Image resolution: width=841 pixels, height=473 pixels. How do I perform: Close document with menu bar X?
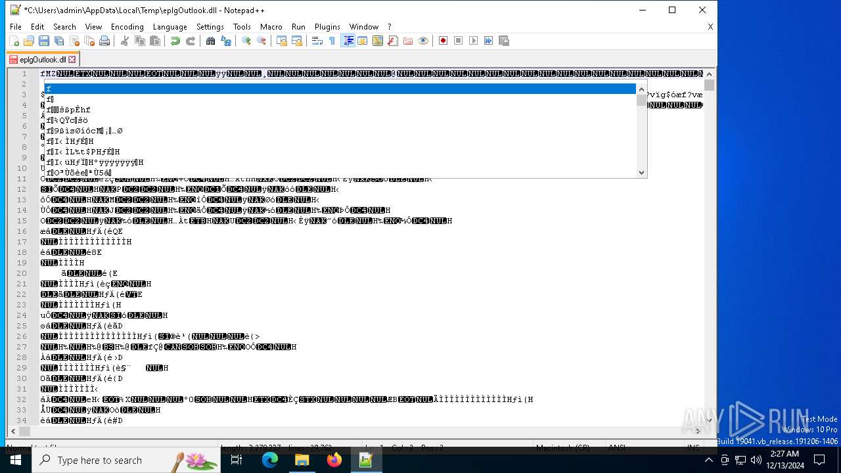pos(710,27)
